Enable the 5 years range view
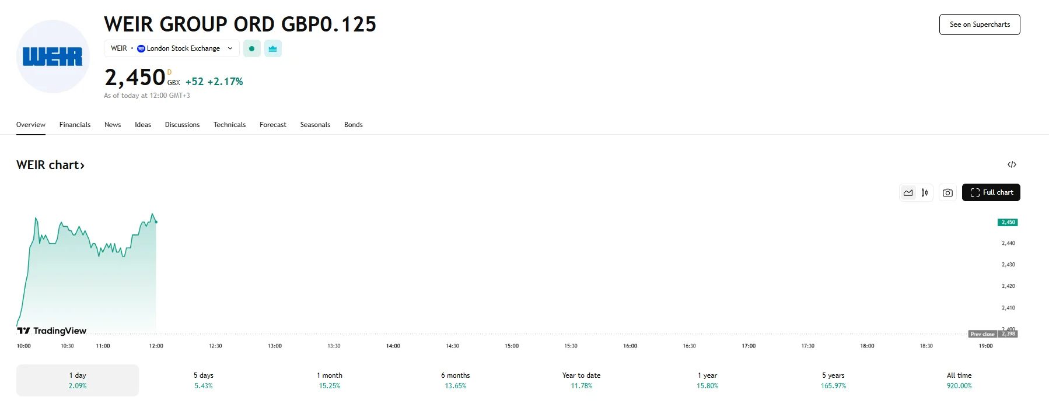This screenshot has width=1049, height=404. [833, 380]
